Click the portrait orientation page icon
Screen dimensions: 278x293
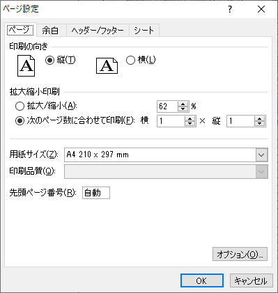pos(26,65)
